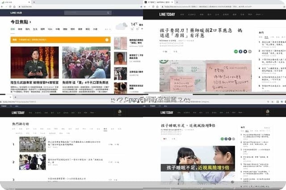Open headline 陸生化武器專家 被爆接管P4實驗室
The width and height of the screenshot is (286, 190).
[35, 82]
